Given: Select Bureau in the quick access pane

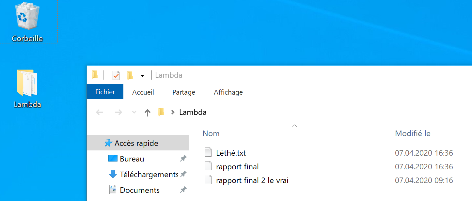Looking at the screenshot, I should pyautogui.click(x=132, y=159).
